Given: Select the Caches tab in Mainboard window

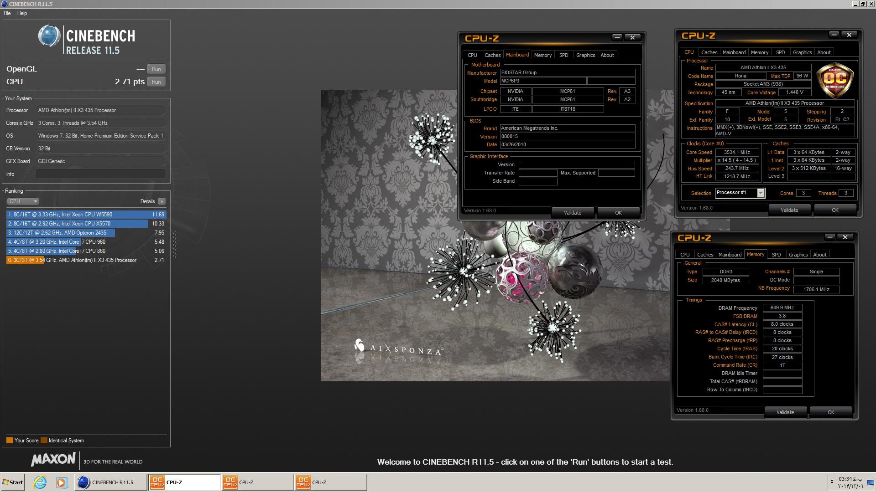Looking at the screenshot, I should 492,55.
